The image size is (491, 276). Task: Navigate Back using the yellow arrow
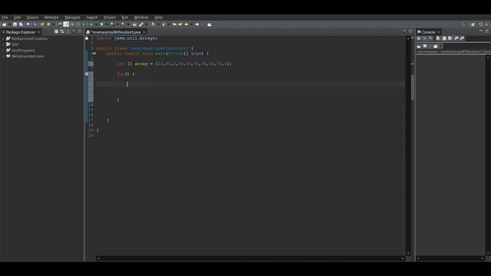(x=186, y=25)
